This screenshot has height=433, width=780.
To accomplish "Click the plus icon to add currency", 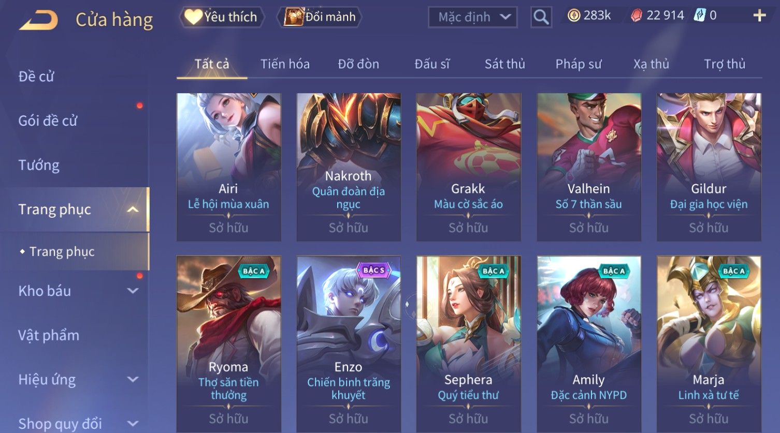I will (x=759, y=16).
